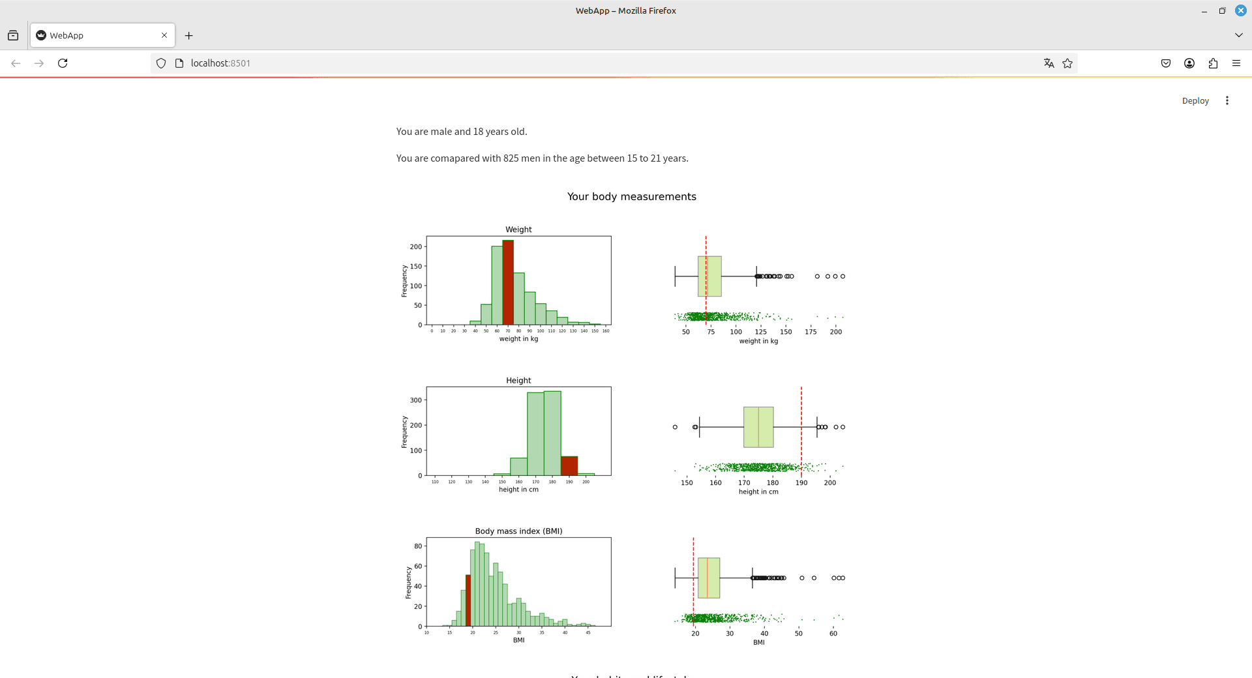Click the Height histogram chart
This screenshot has height=678, width=1252.
[x=508, y=435]
